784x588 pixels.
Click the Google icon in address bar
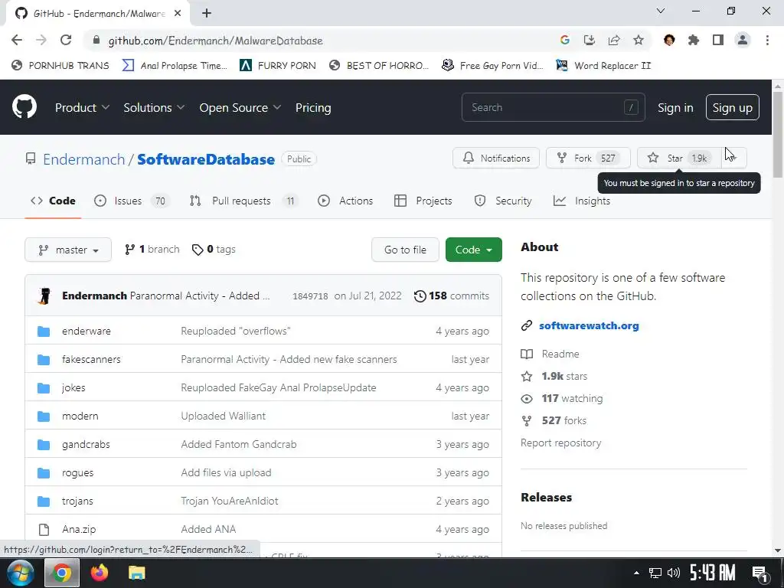(565, 40)
